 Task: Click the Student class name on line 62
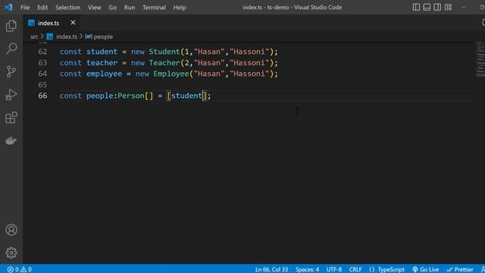[164, 52]
